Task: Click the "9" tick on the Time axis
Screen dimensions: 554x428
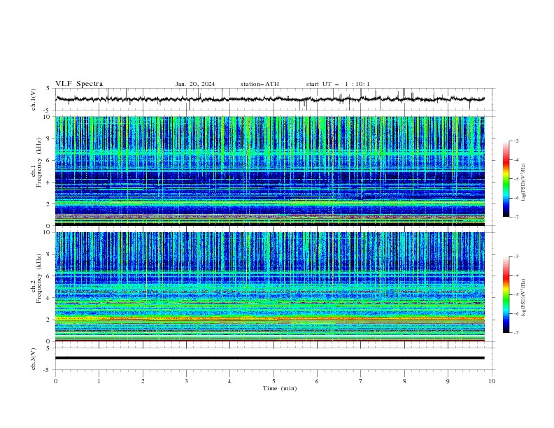Action: [448, 381]
